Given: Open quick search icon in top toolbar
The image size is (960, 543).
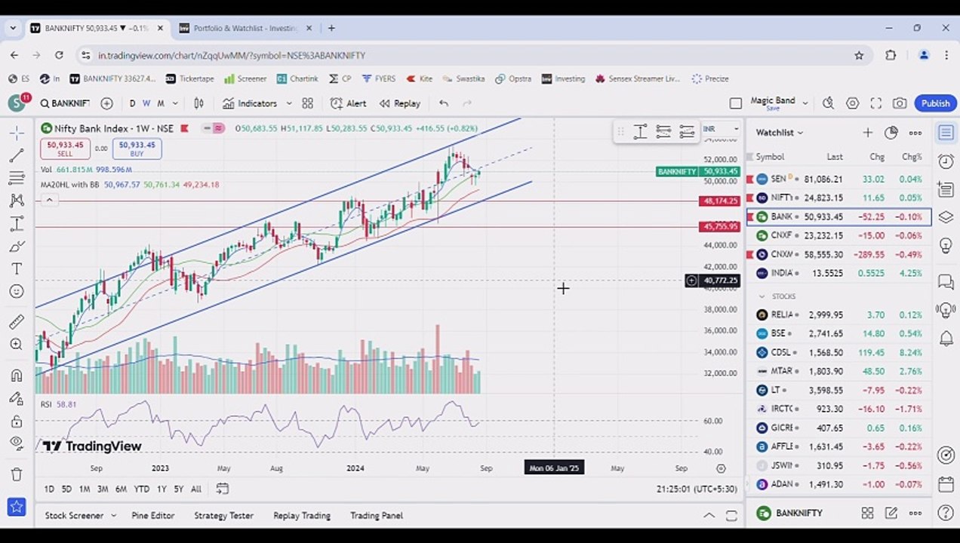Looking at the screenshot, I should click(829, 103).
